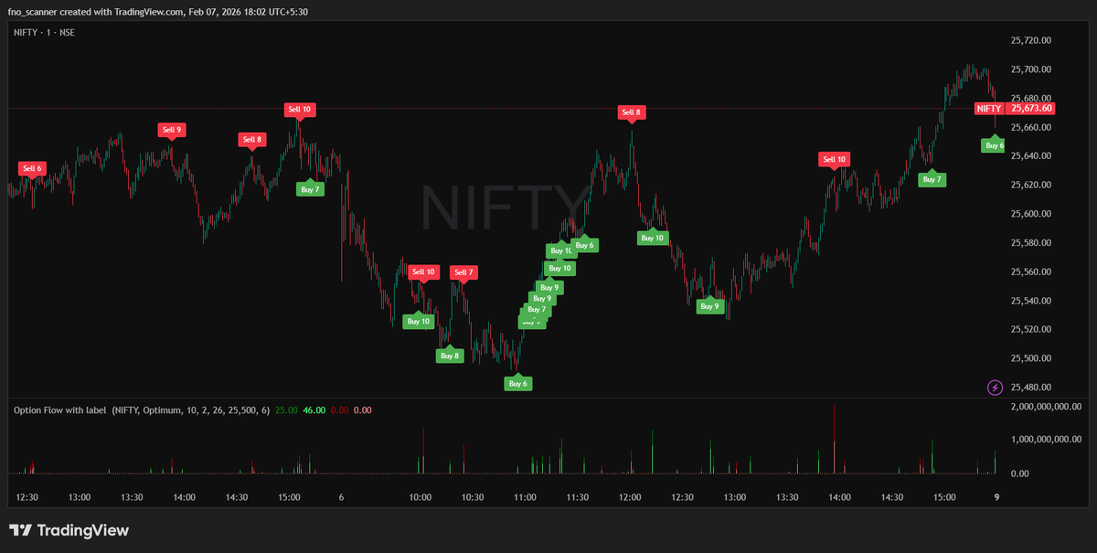Click the 25,700.00 price axis label
Screen dimensions: 1097x553
1031,69
